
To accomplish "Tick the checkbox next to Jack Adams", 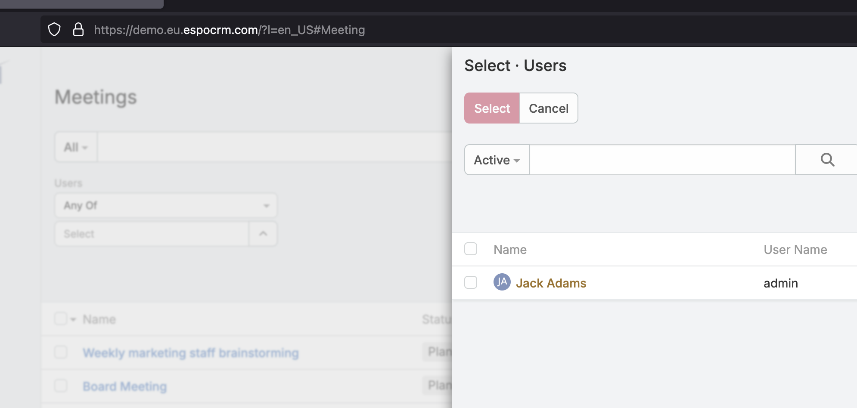I will tap(471, 283).
